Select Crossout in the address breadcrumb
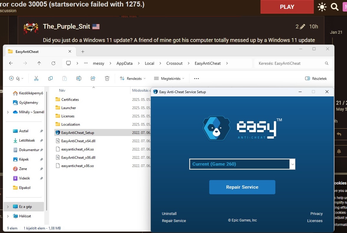Screen dimensions: 347x233 click(174, 63)
